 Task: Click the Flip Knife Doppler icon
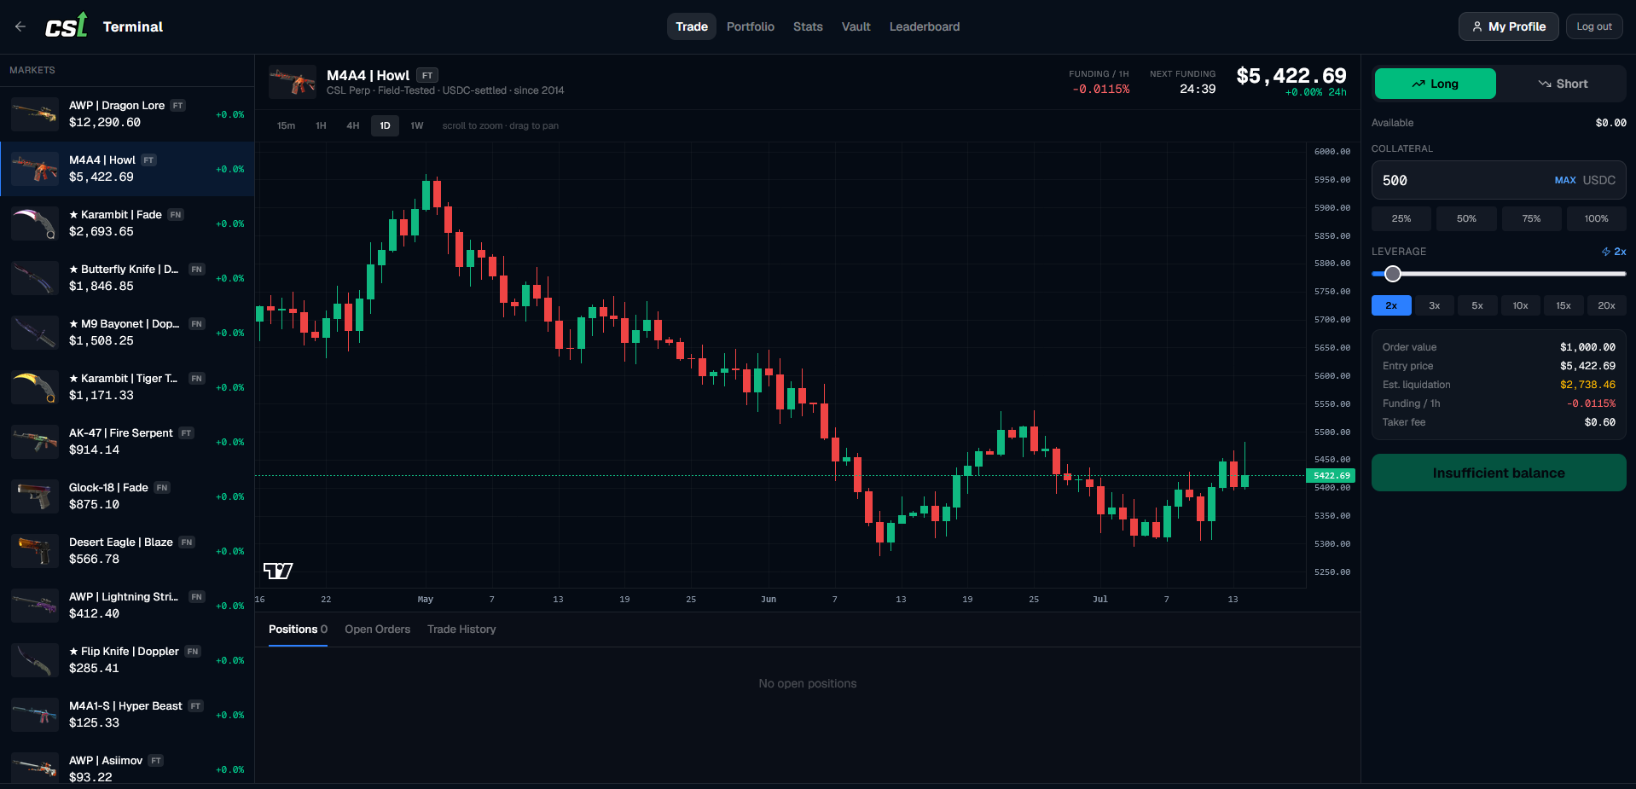point(35,659)
